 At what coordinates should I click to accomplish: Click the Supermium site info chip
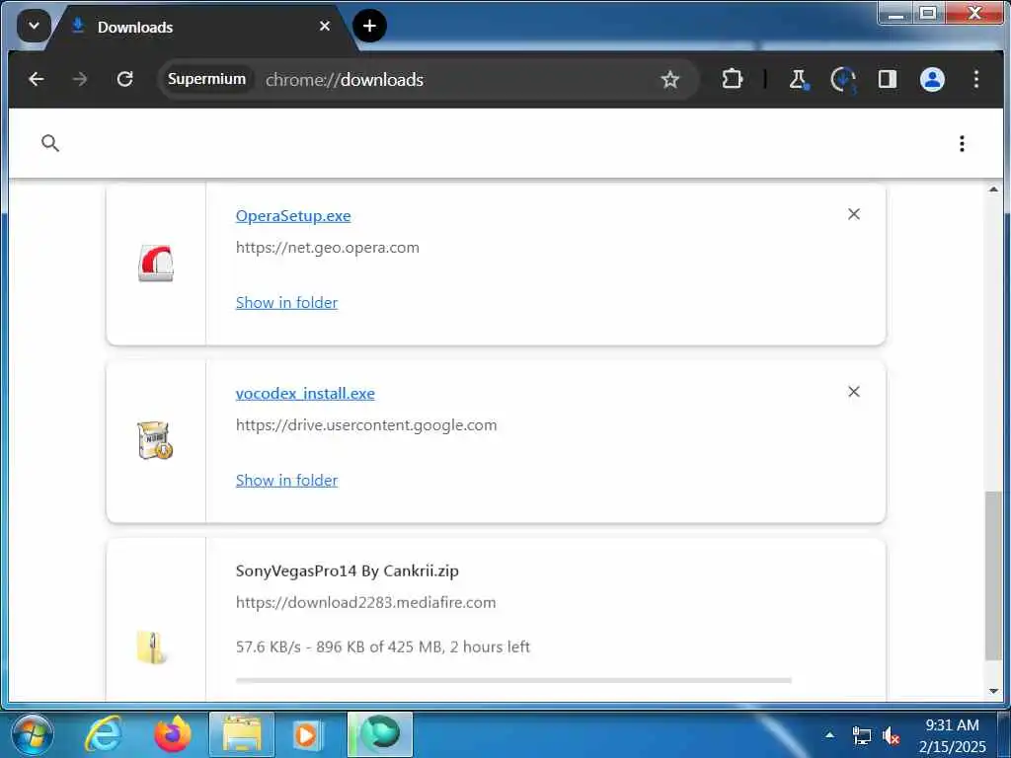click(206, 79)
